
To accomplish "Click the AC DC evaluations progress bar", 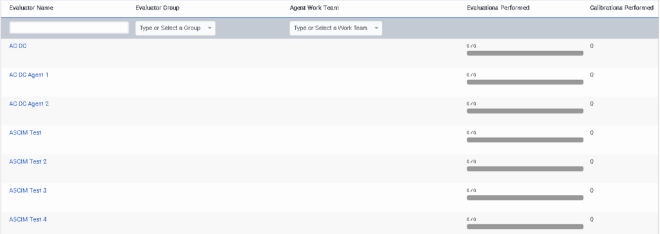I will [x=525, y=53].
